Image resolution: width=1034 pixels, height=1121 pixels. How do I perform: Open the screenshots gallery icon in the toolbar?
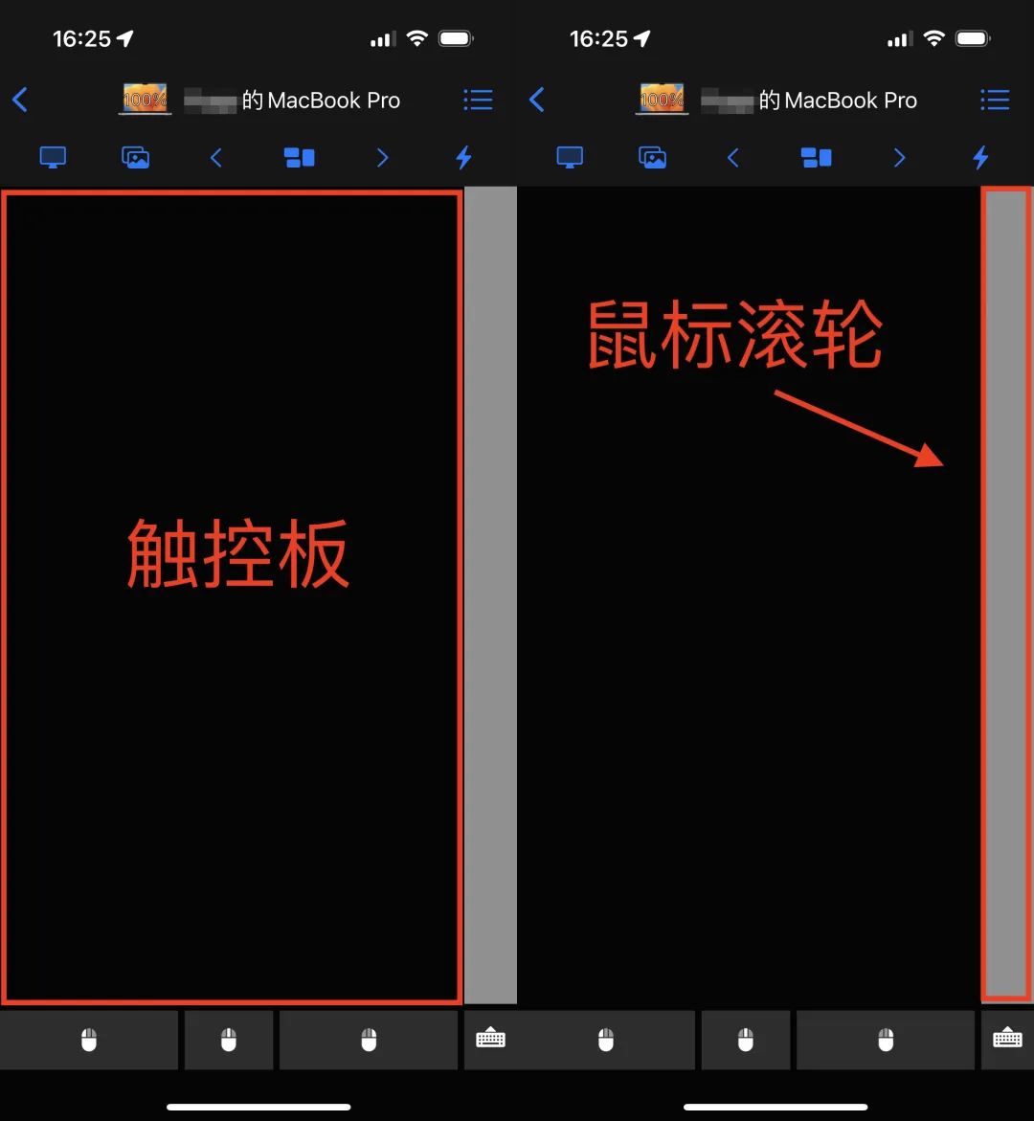135,157
